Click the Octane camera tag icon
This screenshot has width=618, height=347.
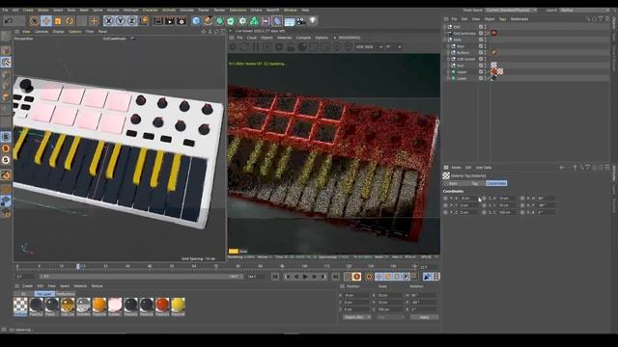(x=493, y=33)
